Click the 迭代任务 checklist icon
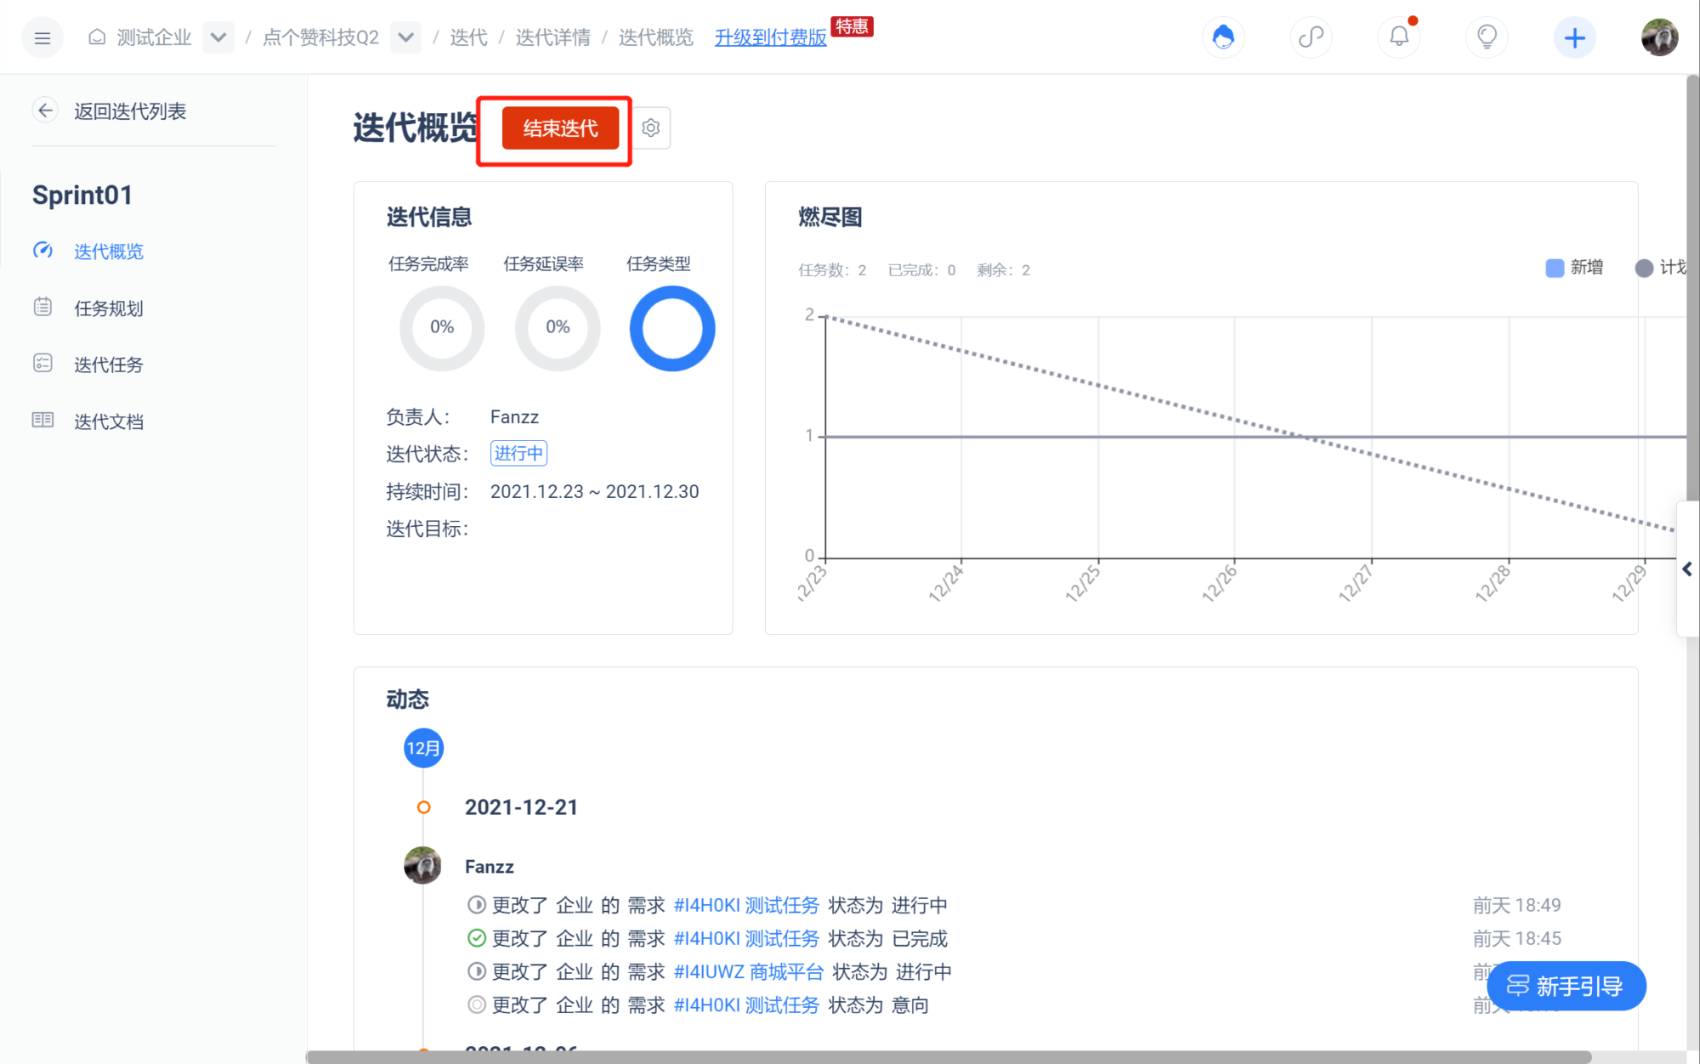The image size is (1700, 1064). [x=42, y=364]
